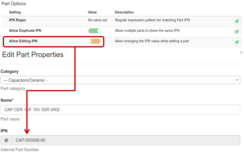The image size is (244, 153).
Task: Click the Name field with CAP CER text
Action: pyautogui.click(x=120, y=110)
